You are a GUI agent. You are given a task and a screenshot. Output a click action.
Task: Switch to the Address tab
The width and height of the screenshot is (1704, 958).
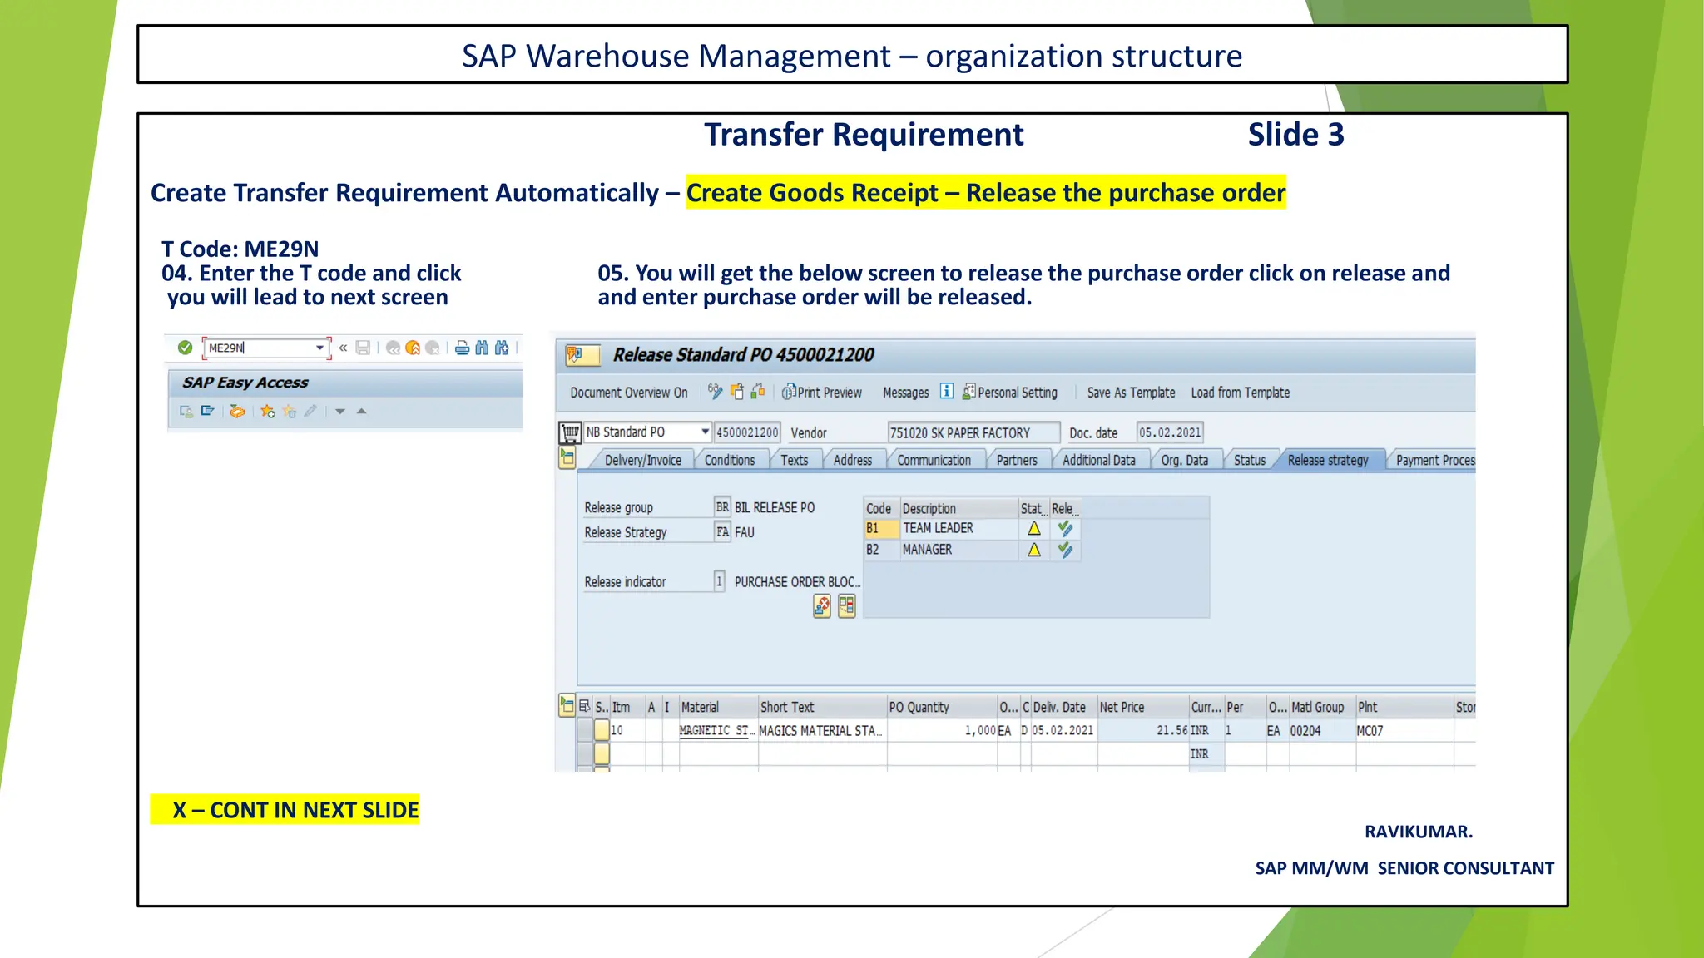pyautogui.click(x=853, y=461)
